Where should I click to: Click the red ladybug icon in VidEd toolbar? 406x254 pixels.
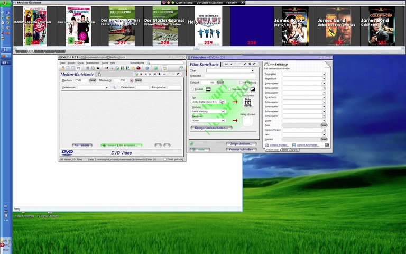(139, 68)
